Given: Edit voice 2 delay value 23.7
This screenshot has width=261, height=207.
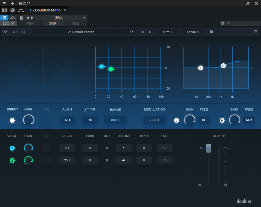Looking at the screenshot, I should (67, 160).
